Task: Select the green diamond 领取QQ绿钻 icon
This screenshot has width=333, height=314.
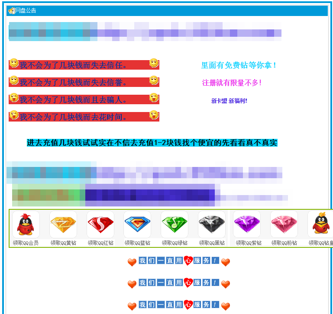Action: pos(175,224)
